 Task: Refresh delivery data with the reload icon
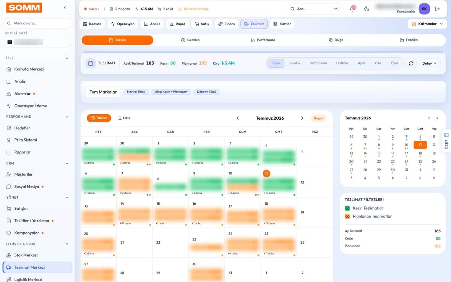click(411, 63)
